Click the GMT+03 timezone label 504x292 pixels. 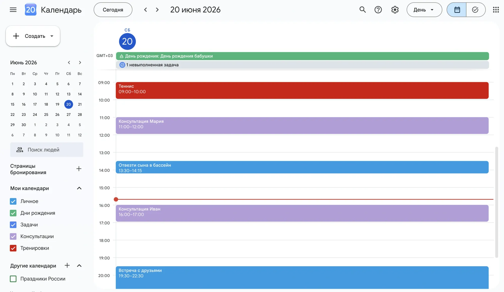(105, 56)
